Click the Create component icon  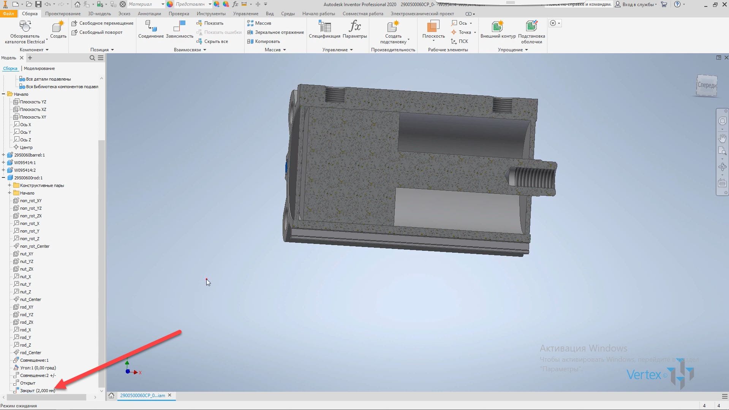[58, 27]
